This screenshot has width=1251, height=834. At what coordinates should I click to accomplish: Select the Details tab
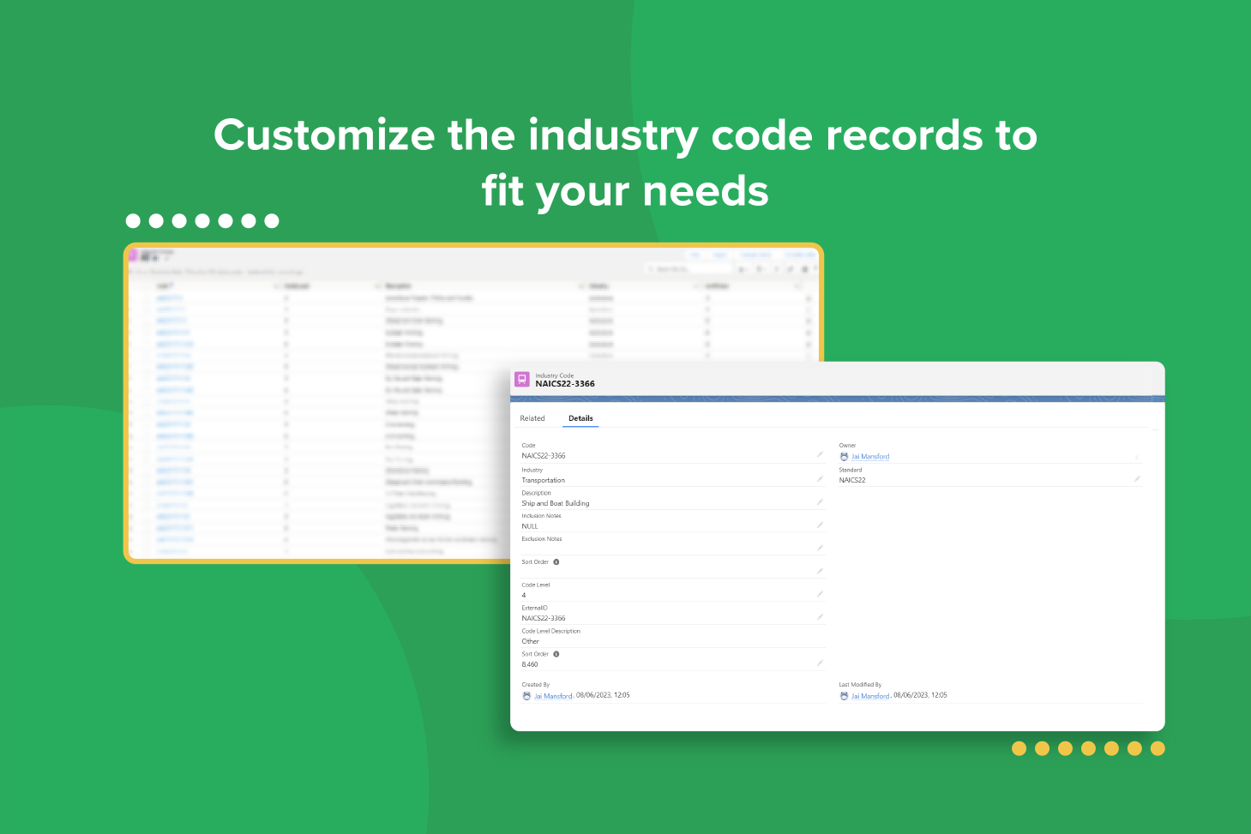point(580,418)
